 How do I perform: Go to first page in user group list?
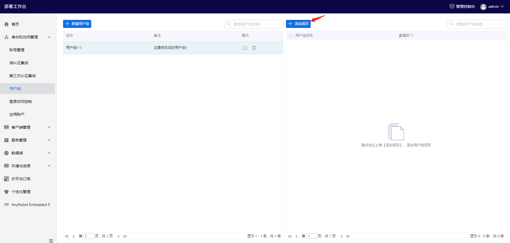click(x=67, y=236)
